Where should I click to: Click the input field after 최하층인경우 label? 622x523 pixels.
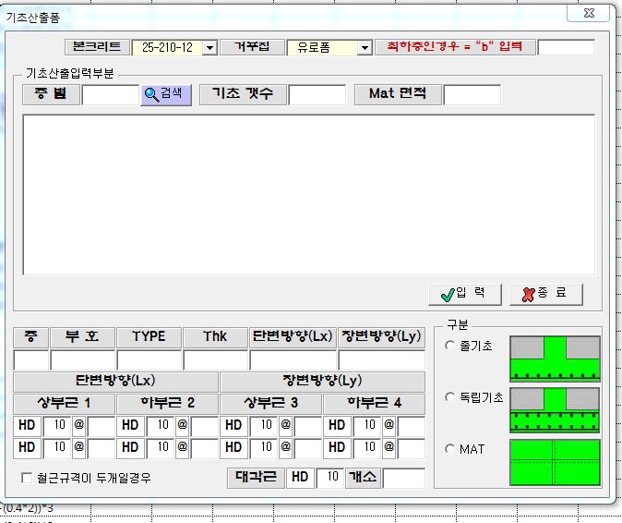566,47
